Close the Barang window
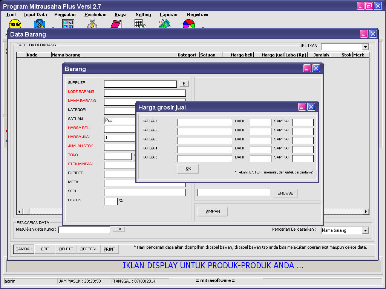 [x=316, y=68]
